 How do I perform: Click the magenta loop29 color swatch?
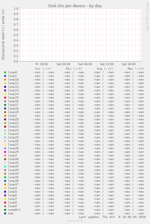(5, 152)
